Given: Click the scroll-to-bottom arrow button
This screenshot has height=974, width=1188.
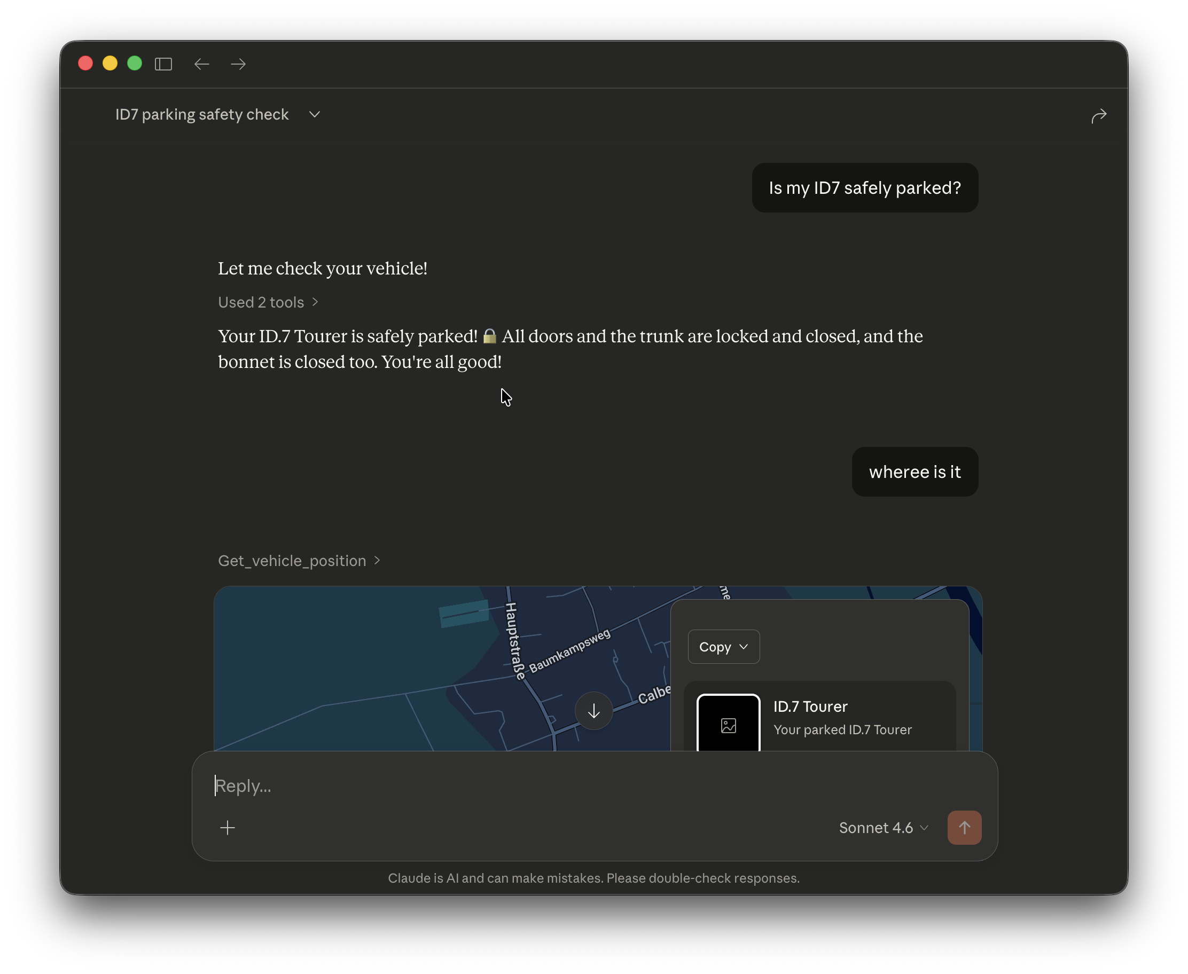Looking at the screenshot, I should pos(593,711).
